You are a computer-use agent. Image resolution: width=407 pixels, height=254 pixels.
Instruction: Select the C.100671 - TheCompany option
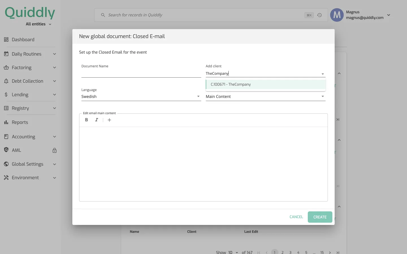tap(266, 84)
